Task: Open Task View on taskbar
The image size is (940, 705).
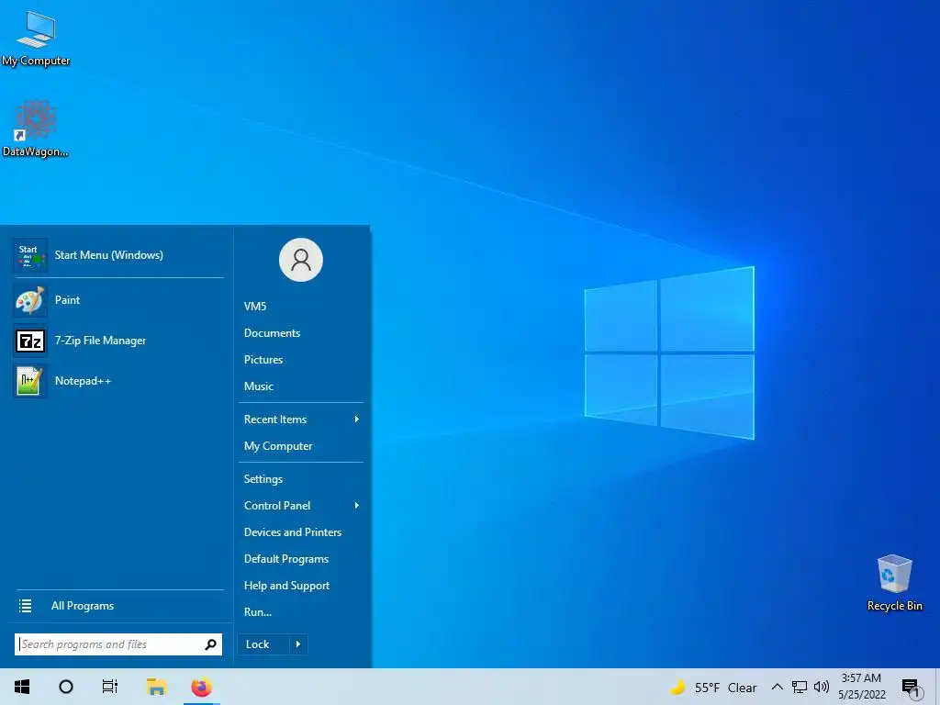Action: click(x=110, y=687)
